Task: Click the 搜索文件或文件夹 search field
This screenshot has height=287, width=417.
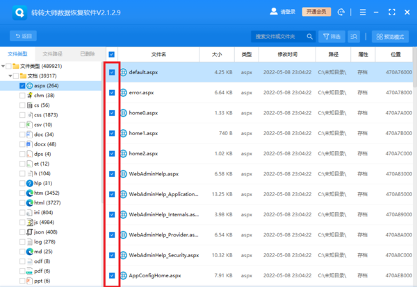Action: [278, 36]
